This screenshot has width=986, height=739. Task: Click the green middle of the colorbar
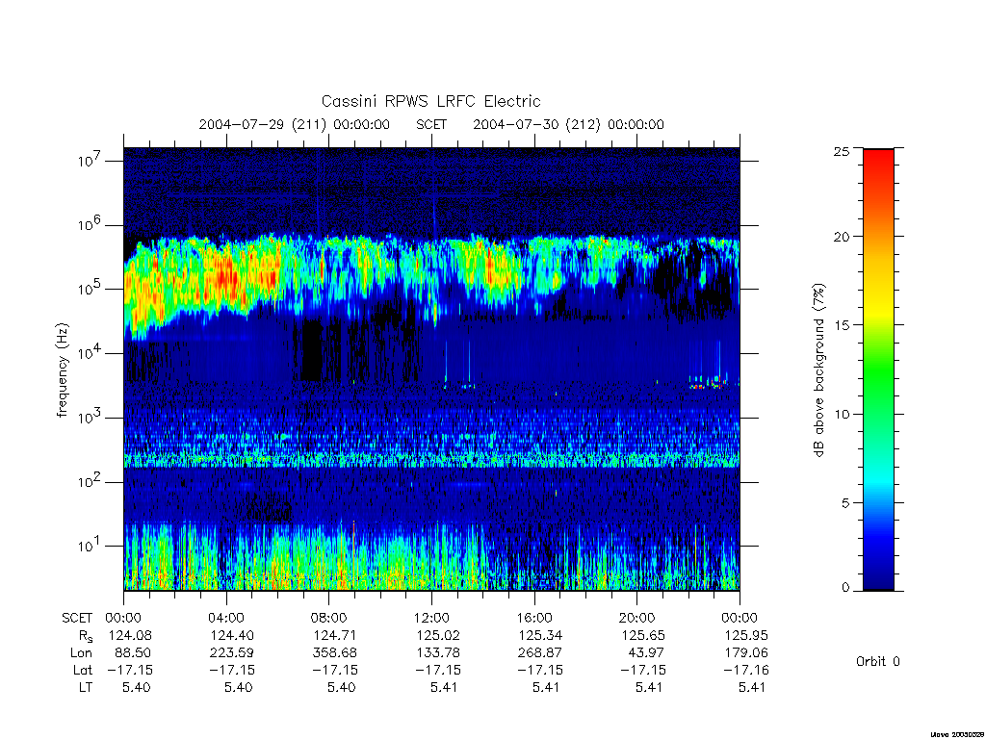pos(878,369)
